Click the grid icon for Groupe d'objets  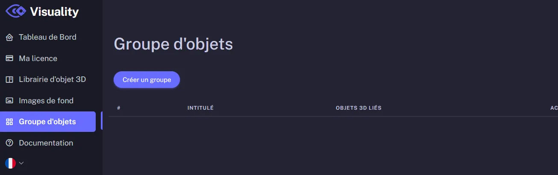tap(9, 122)
